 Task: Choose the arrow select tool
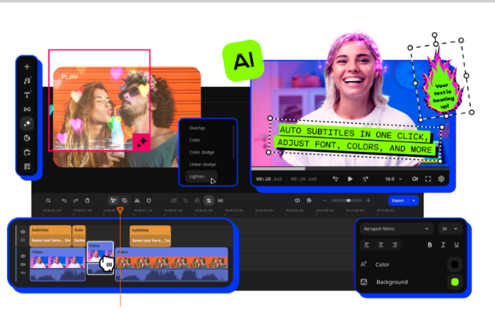point(113,200)
